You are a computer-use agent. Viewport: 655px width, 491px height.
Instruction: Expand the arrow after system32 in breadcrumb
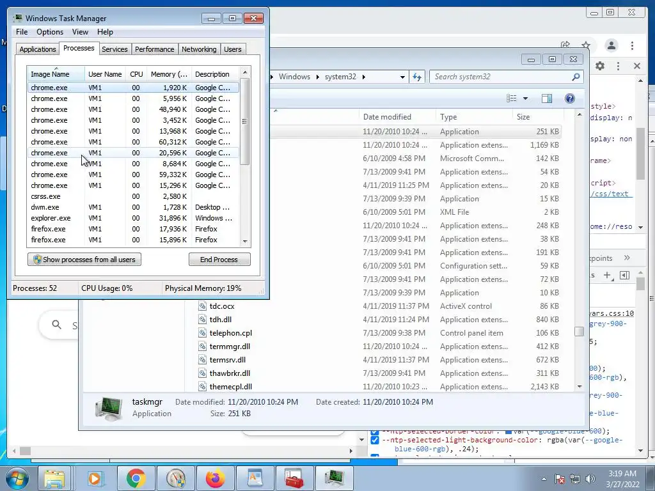364,77
